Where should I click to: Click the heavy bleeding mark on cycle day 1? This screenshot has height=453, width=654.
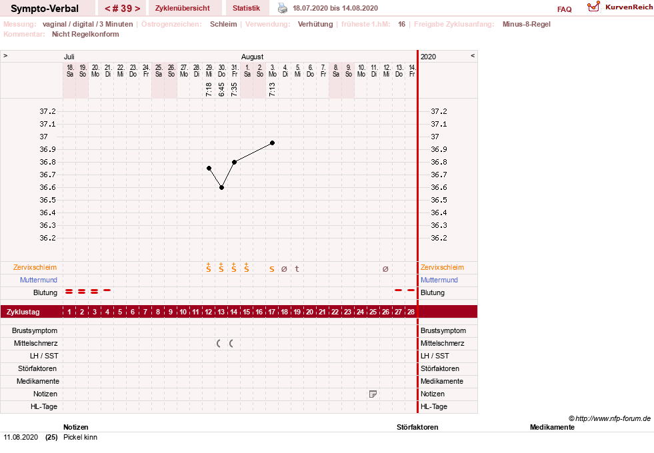69,292
